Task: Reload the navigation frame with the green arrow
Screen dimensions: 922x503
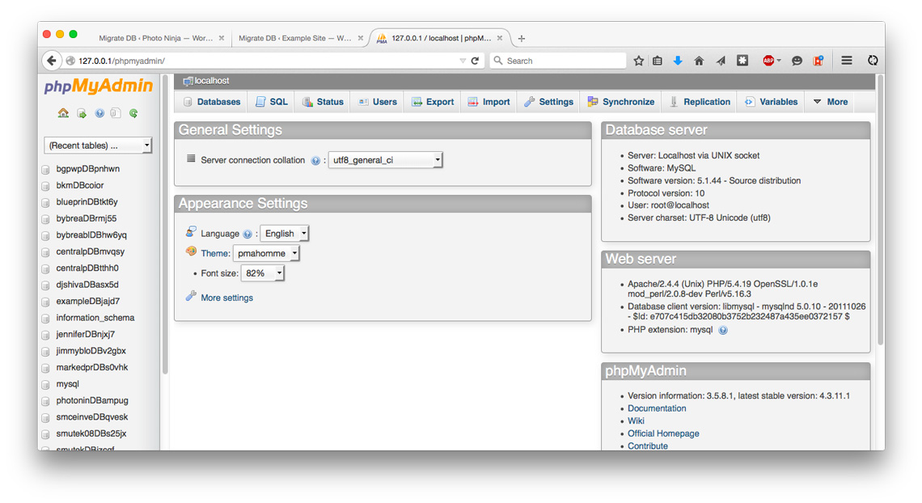Action: pos(133,113)
